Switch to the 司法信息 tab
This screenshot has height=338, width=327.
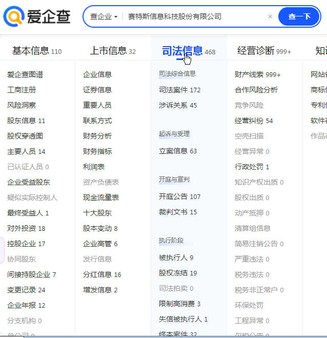(x=189, y=51)
